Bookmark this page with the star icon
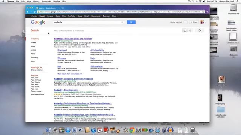This screenshot has width=241, height=135. coord(203,12)
